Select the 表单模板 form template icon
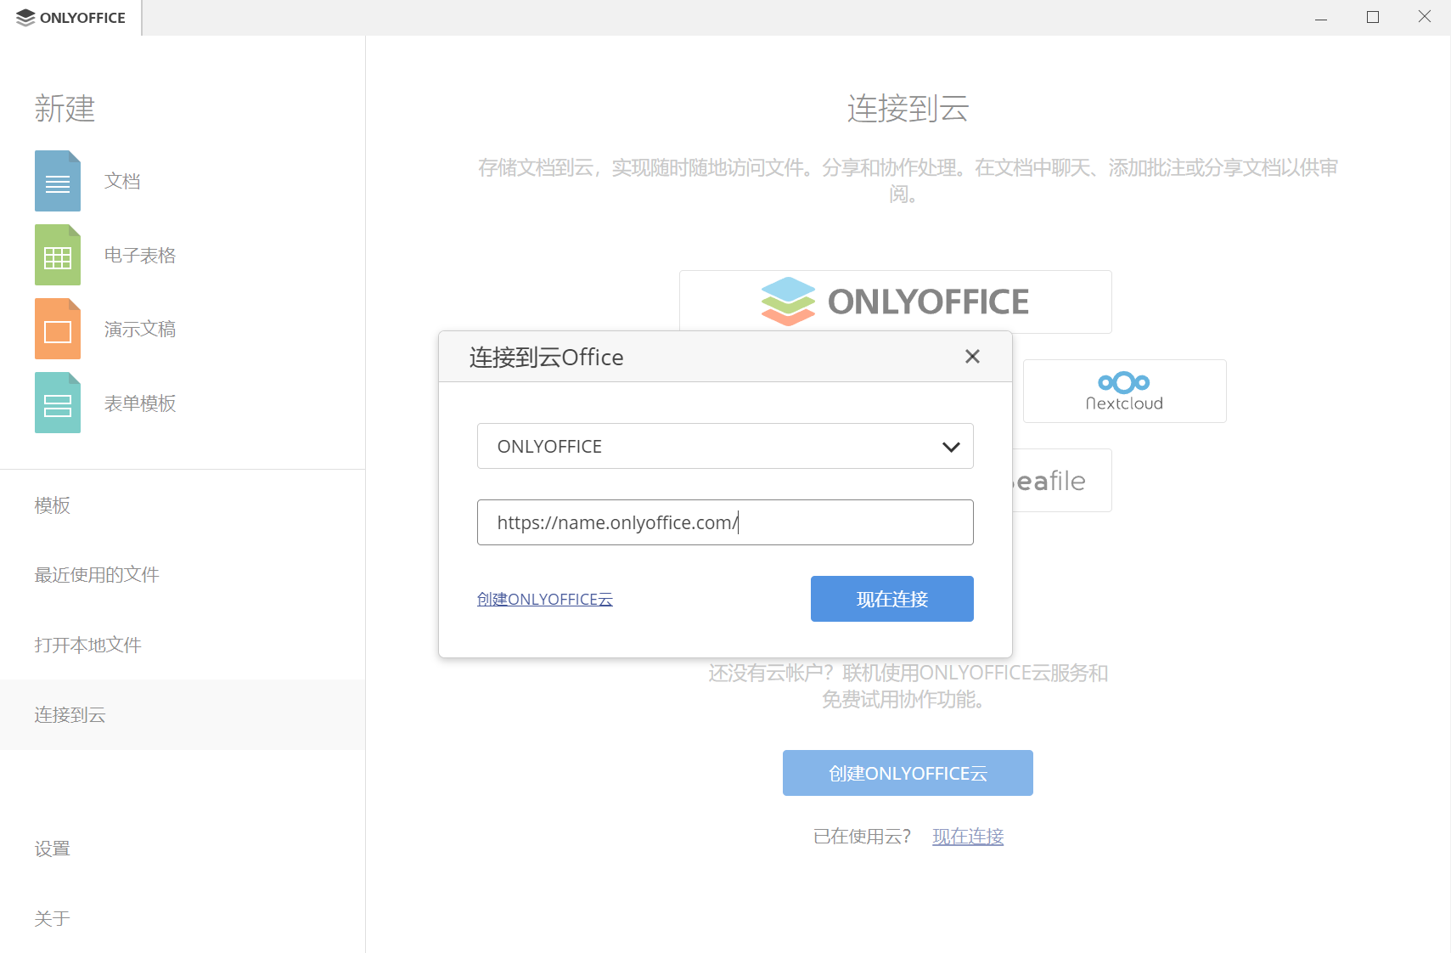Image resolution: width=1451 pixels, height=953 pixels. point(57,403)
